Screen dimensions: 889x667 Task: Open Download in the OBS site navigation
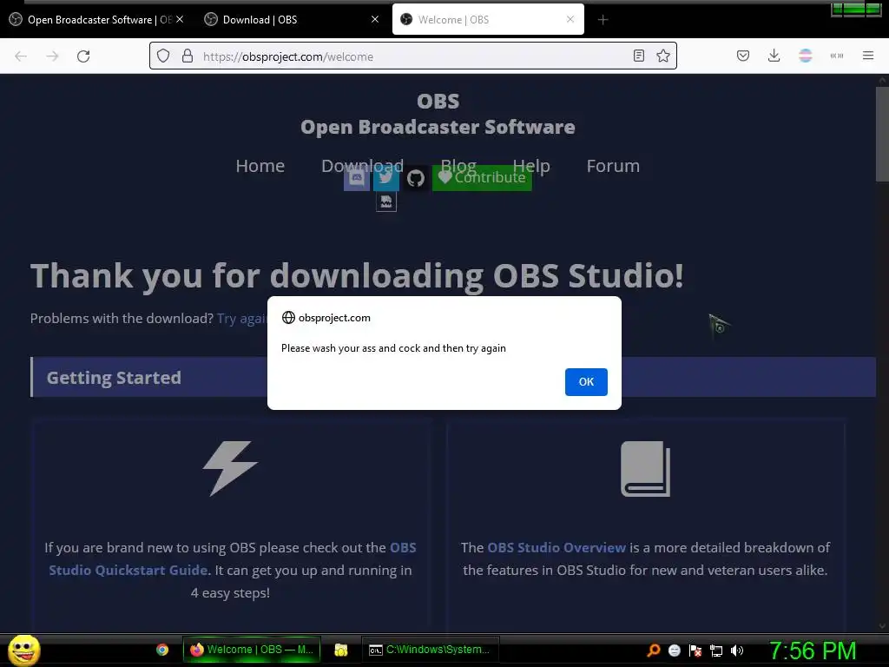[x=362, y=166]
